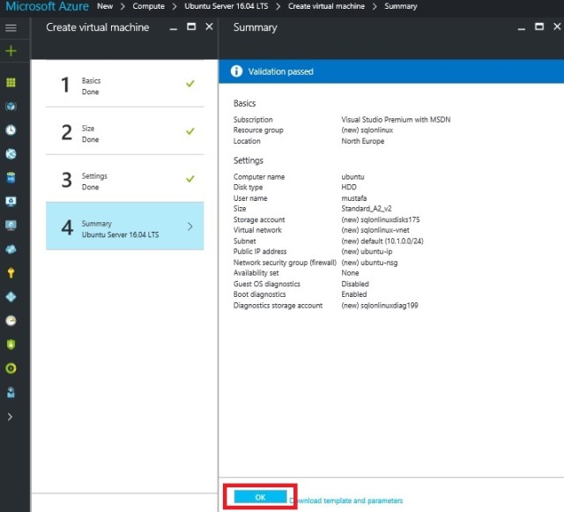
Task: Click 'Standard_A2_v2' size value
Action: 367,209
